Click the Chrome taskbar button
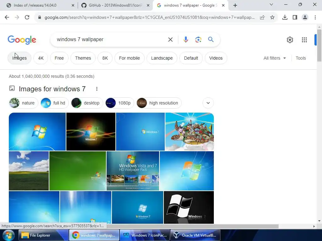Viewport: 322px width, 241px height. (94, 235)
